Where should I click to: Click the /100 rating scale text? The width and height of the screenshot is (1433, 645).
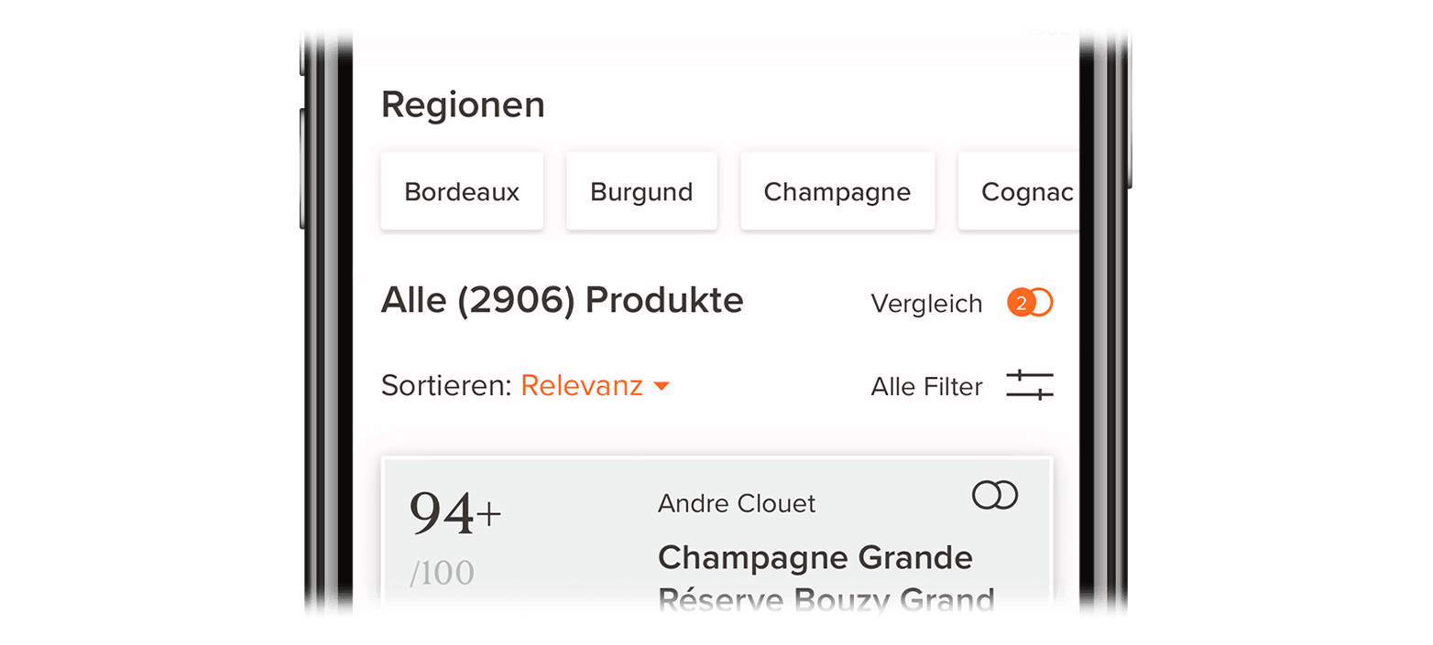[442, 574]
